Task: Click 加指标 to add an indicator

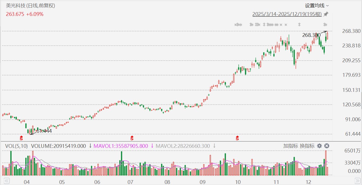Action: coord(290,146)
